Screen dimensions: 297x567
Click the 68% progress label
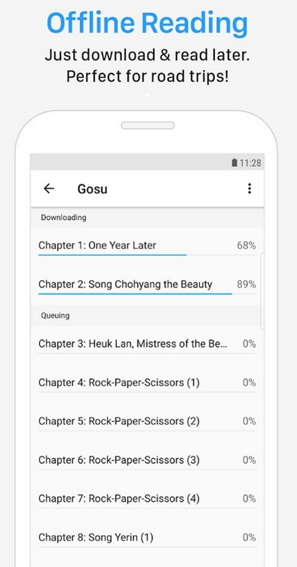coord(246,245)
